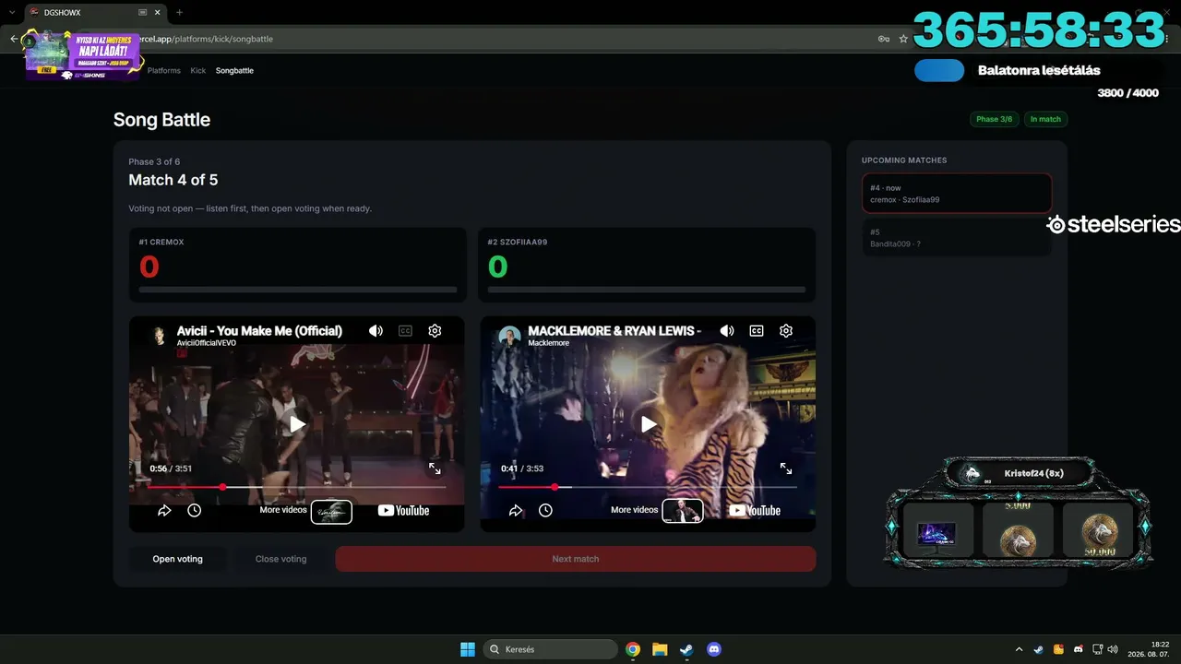The image size is (1181, 664).
Task: Share the Avicii video
Action: 164,510
